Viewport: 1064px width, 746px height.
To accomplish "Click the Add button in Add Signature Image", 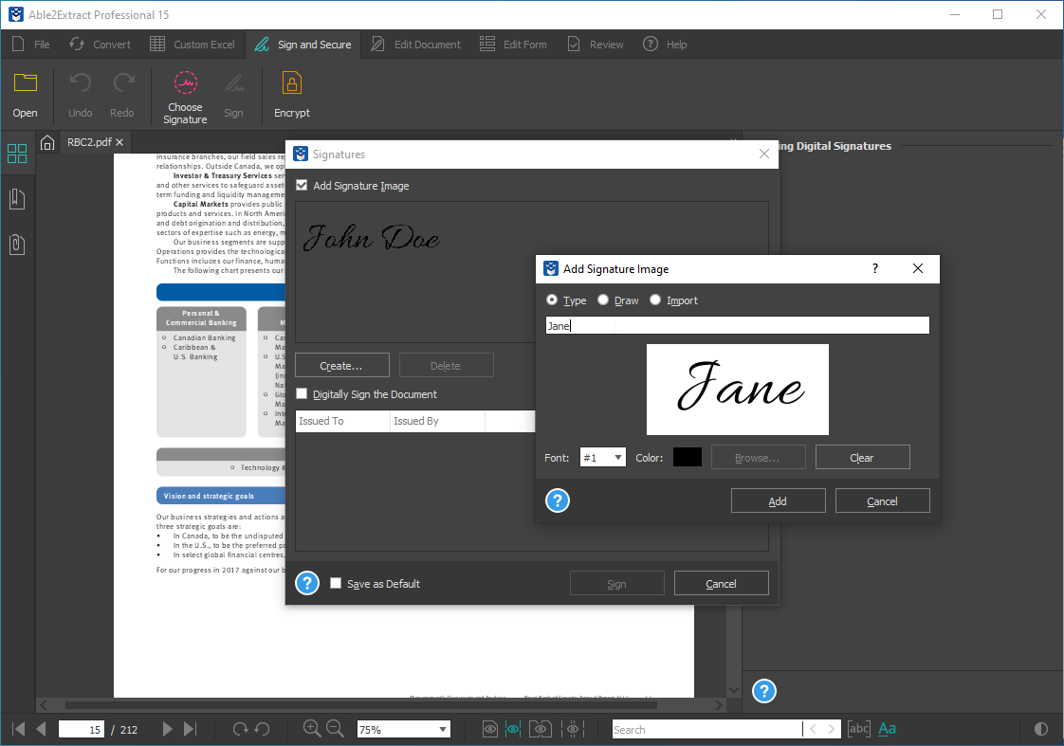I will [778, 500].
